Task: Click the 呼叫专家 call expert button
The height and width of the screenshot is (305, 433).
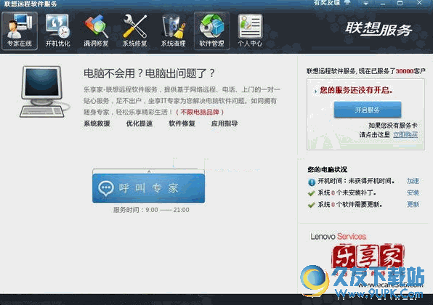Action: coord(148,188)
